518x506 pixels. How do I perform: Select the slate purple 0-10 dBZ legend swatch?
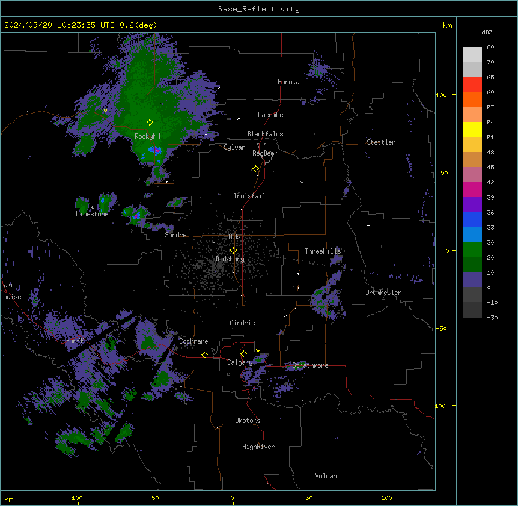(x=472, y=280)
